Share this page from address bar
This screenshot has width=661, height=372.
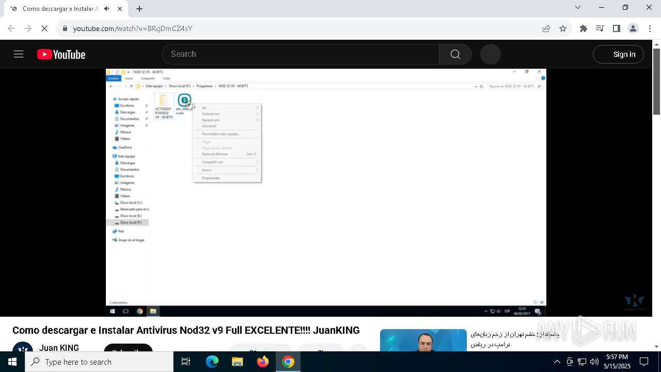(546, 28)
